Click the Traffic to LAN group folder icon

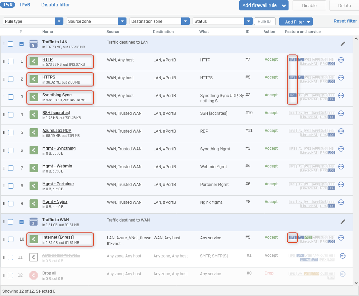pos(34,44)
